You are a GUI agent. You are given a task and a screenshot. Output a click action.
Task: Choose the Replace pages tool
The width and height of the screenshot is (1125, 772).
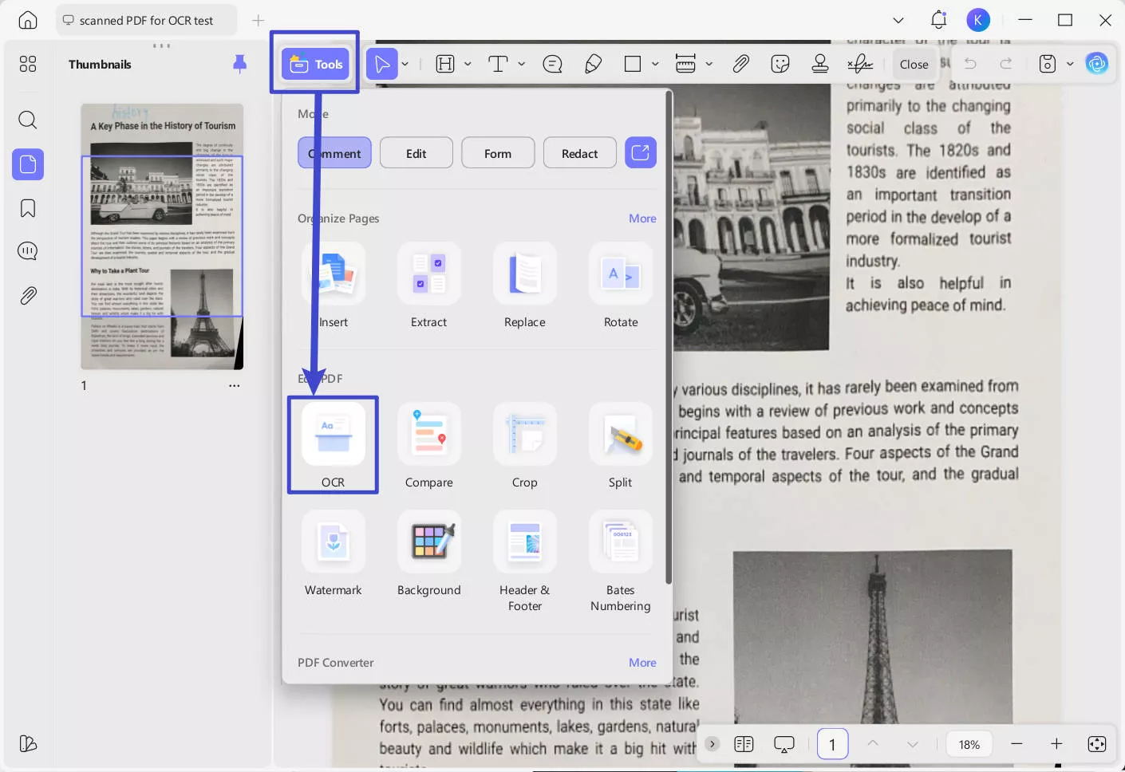tap(525, 286)
